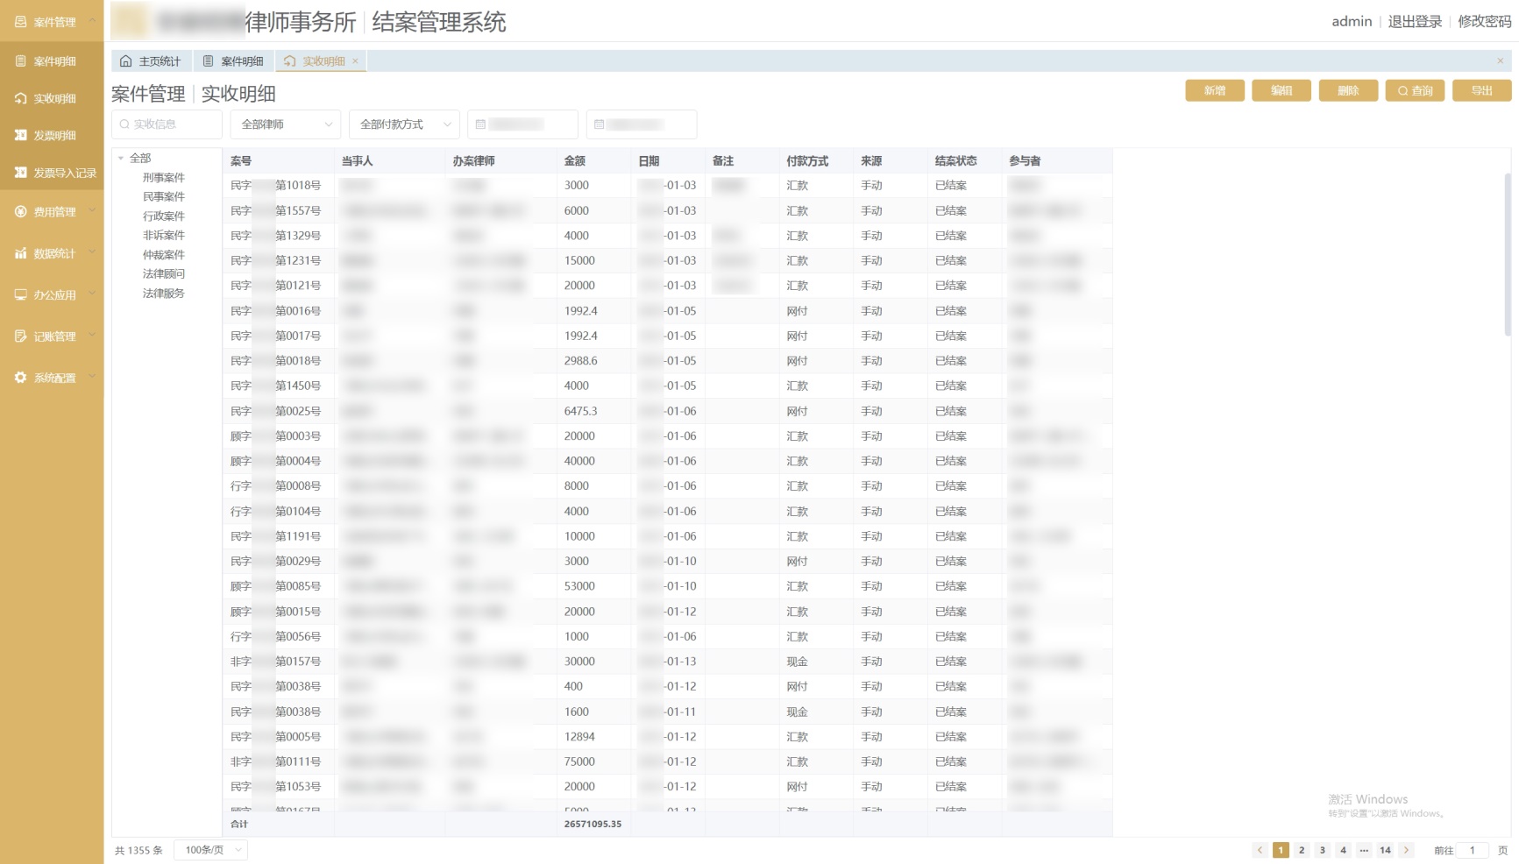Select 刑事案件 in the tree
Viewport: 1519px width, 864px height.
[164, 178]
